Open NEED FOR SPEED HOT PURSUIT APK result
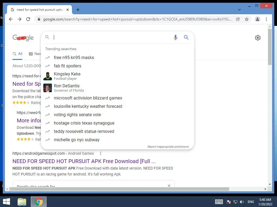The width and height of the screenshot is (277, 207). pyautogui.click(x=84, y=161)
